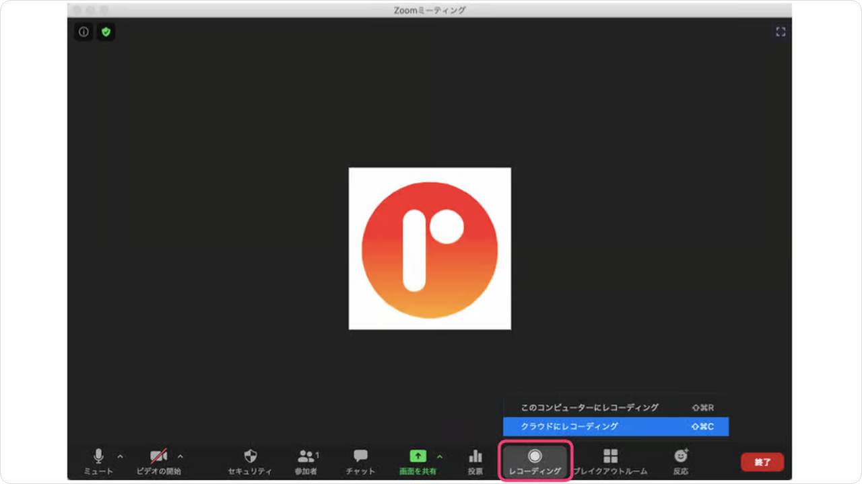Expand share screen options chevron
This screenshot has width=862, height=484.
coord(440,456)
